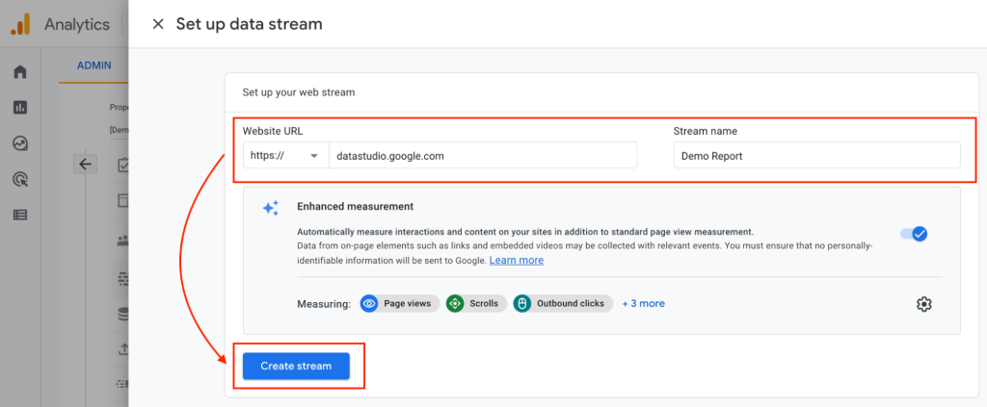Switch to the ADMIN tab
The image size is (987, 407).
click(x=93, y=65)
